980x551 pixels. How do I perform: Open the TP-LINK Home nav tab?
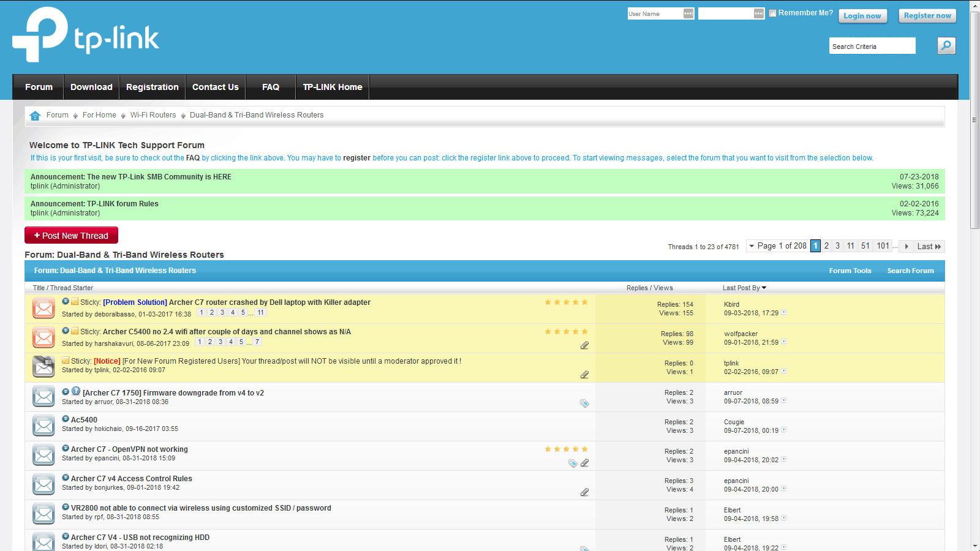(333, 87)
